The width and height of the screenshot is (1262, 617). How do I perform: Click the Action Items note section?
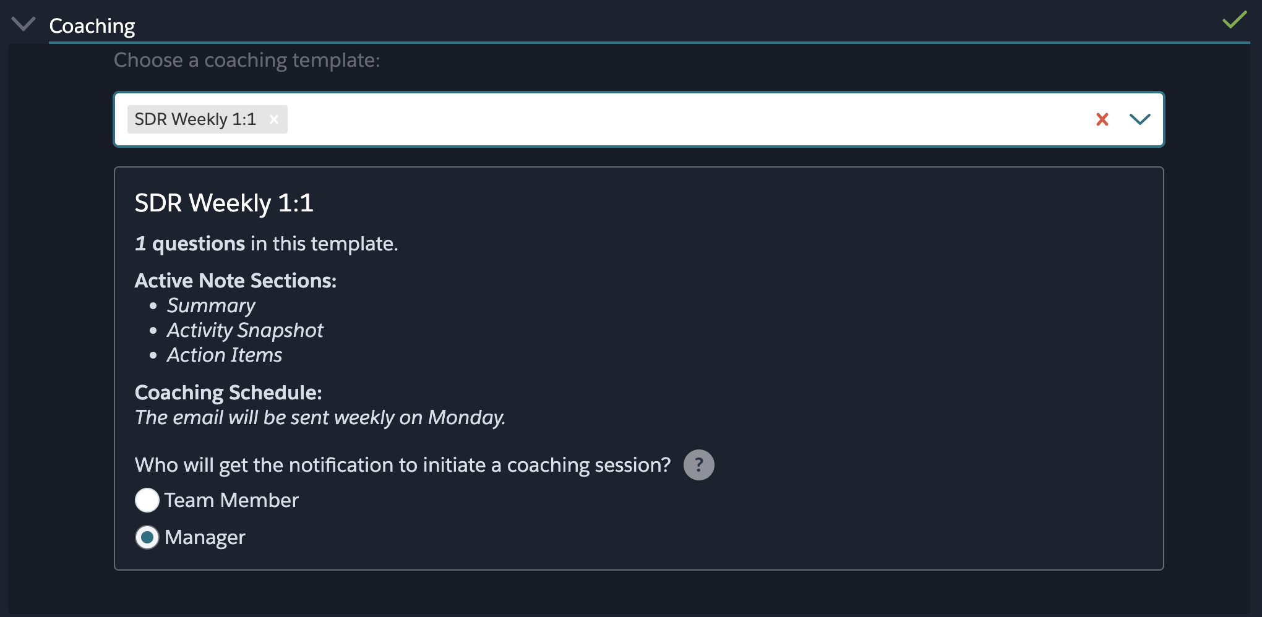point(225,355)
